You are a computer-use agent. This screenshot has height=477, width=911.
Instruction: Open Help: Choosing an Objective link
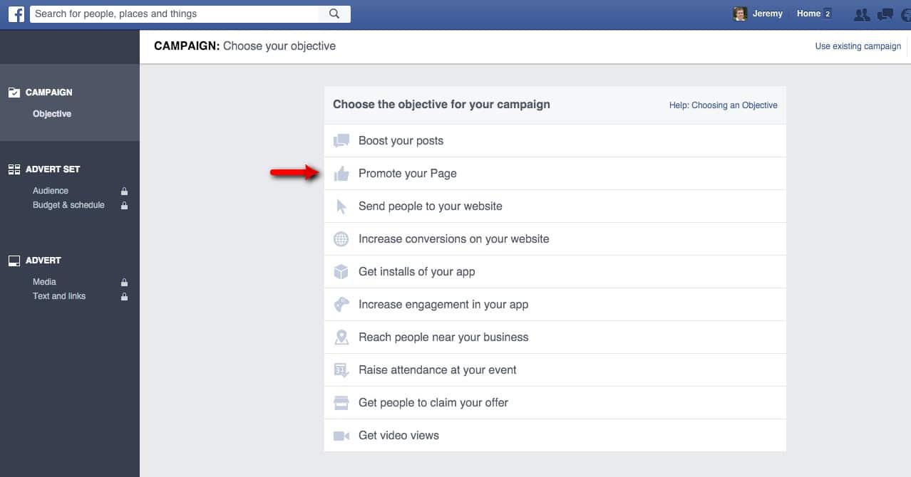(x=723, y=105)
